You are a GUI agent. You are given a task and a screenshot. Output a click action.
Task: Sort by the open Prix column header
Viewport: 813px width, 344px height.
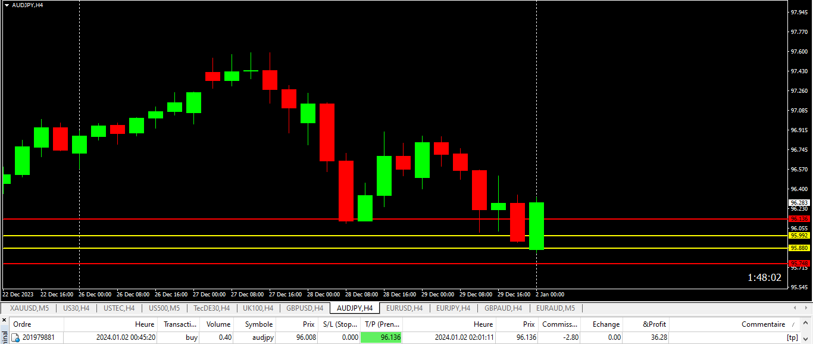(x=297, y=324)
